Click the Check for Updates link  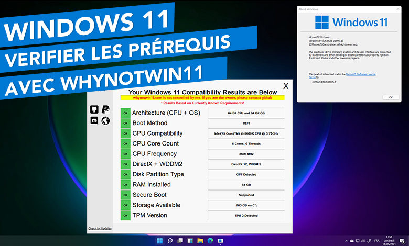(x=100, y=228)
